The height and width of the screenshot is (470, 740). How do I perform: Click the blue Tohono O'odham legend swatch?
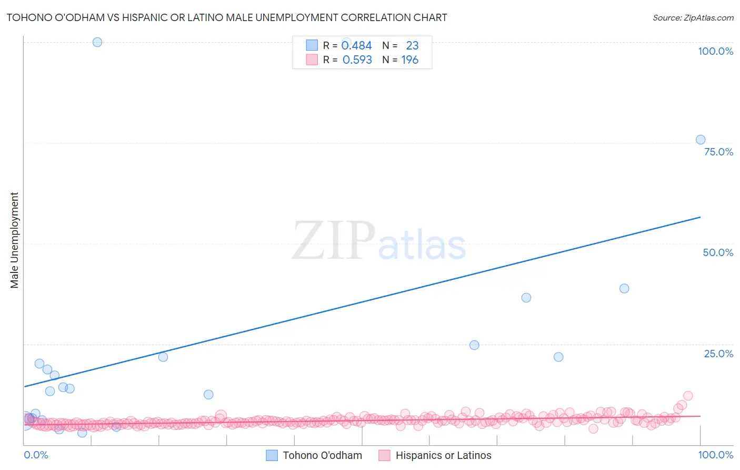(272, 455)
